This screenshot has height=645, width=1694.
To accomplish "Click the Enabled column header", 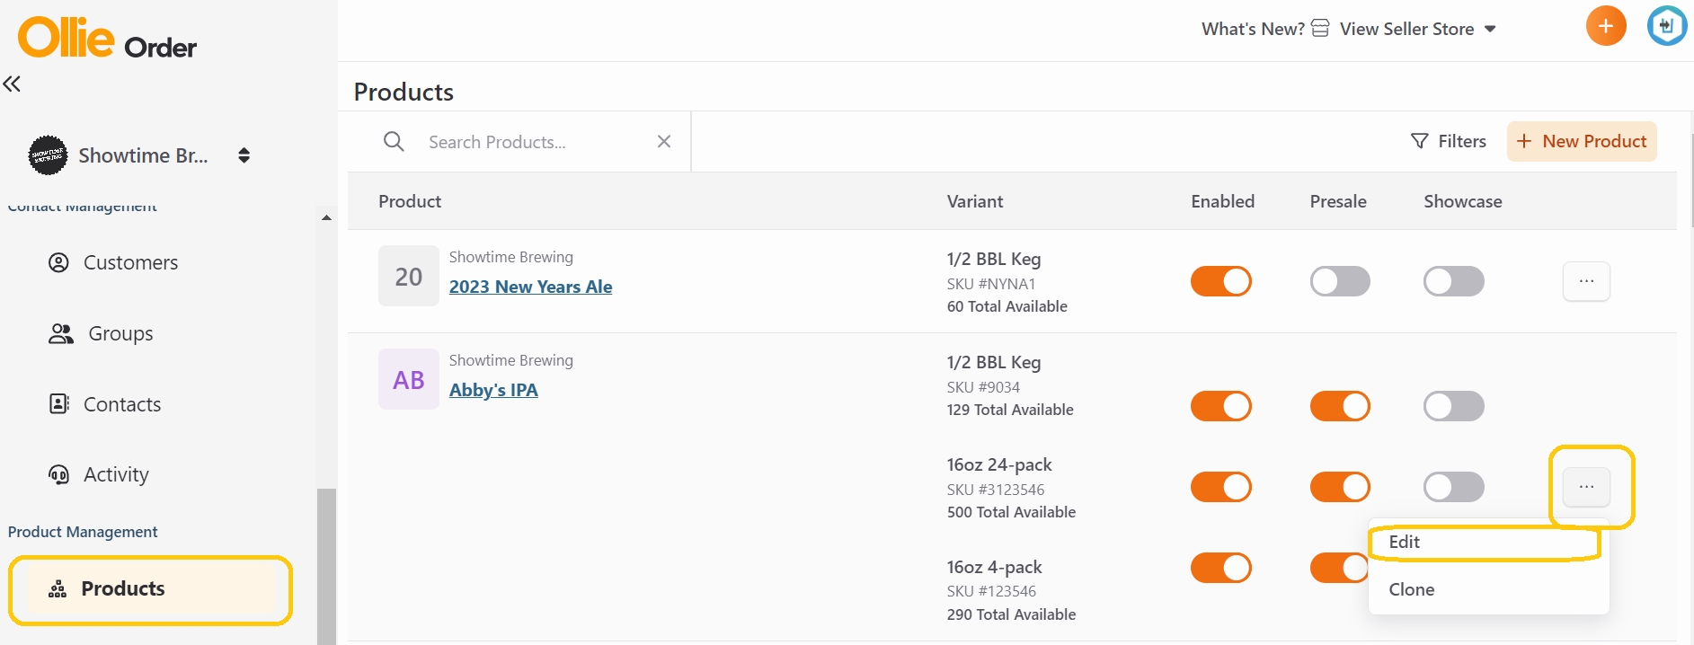I will 1222,201.
